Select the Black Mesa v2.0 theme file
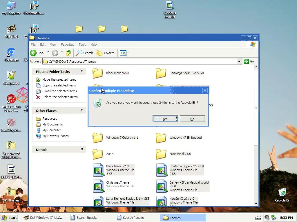Screen dimensions: 297x222 (114, 170)
